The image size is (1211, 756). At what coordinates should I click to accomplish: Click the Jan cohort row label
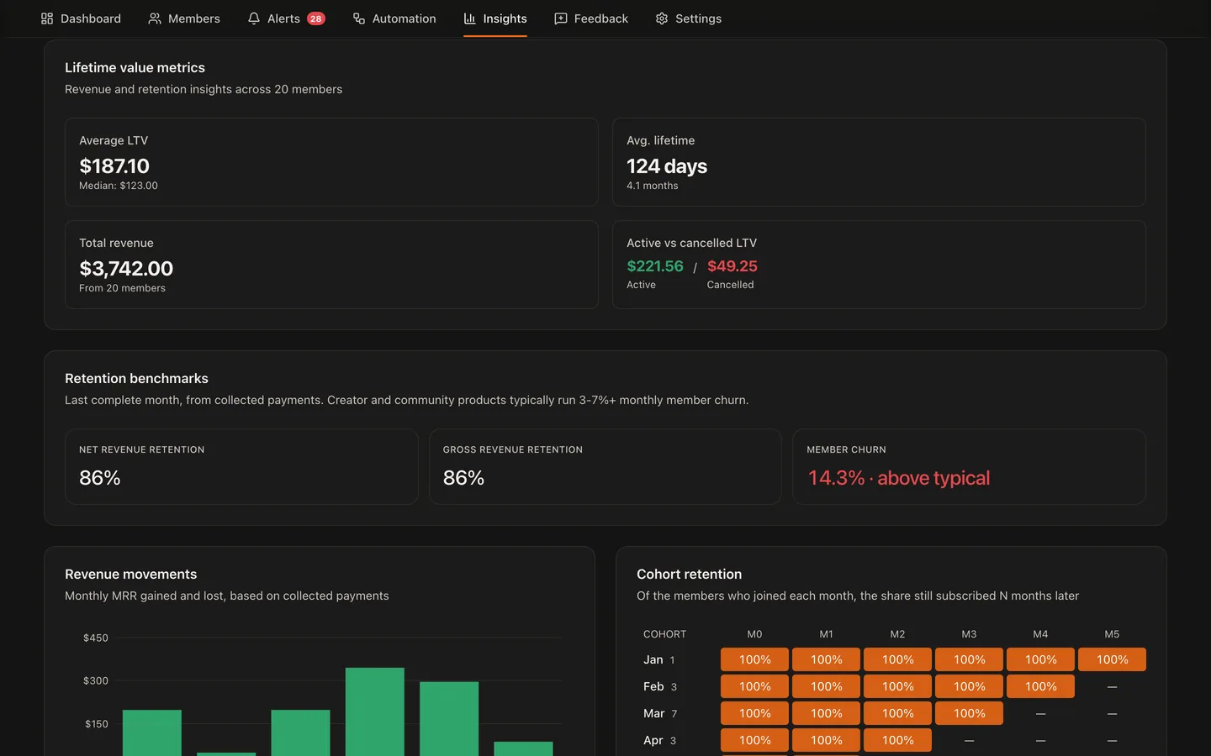click(x=653, y=659)
